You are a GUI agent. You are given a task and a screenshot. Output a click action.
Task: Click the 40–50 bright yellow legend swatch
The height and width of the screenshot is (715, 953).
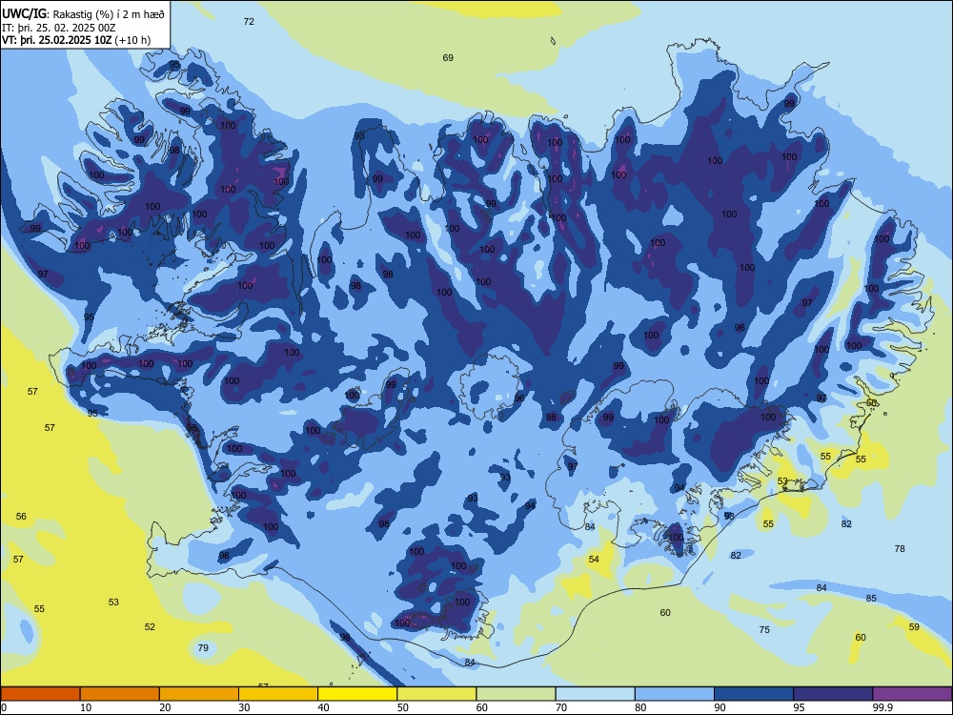point(357,694)
